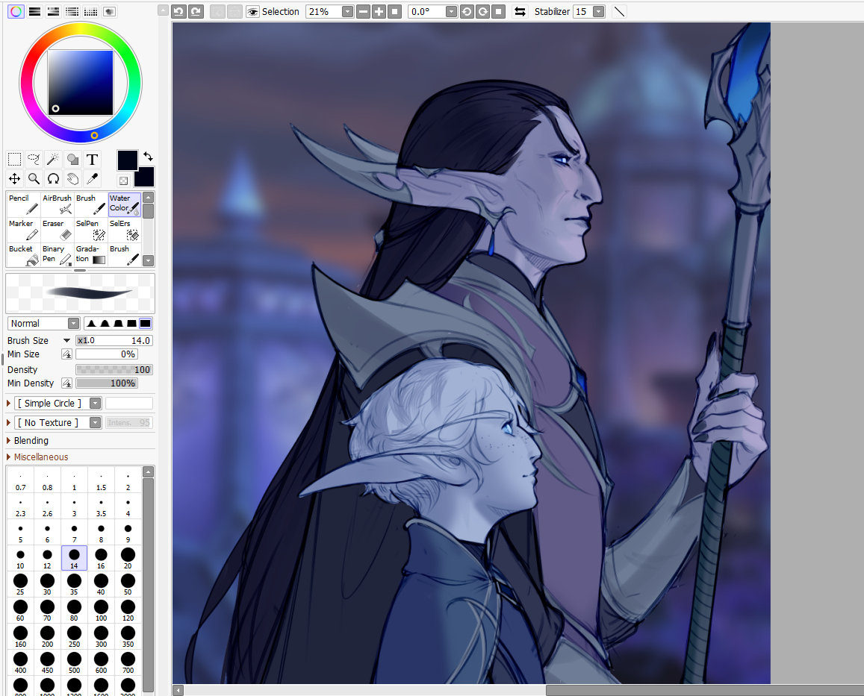Click the Density slider bar
This screenshot has width=864, height=696.
click(114, 369)
